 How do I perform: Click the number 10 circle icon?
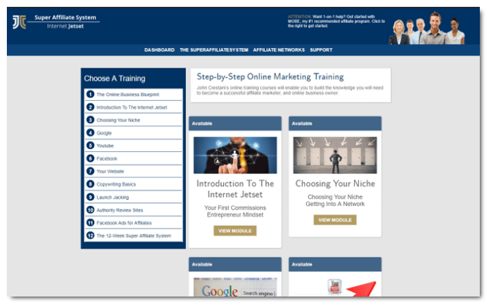[x=90, y=210]
